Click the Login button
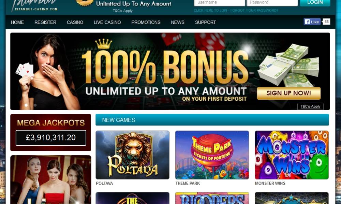This screenshot has width=341, height=204. pyautogui.click(x=315, y=3)
